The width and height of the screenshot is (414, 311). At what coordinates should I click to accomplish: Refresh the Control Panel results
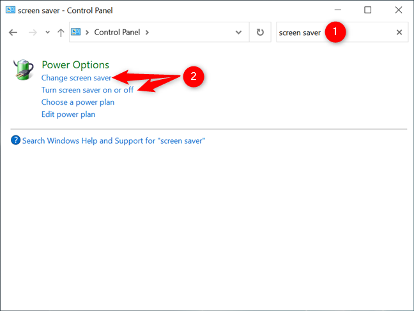(260, 32)
